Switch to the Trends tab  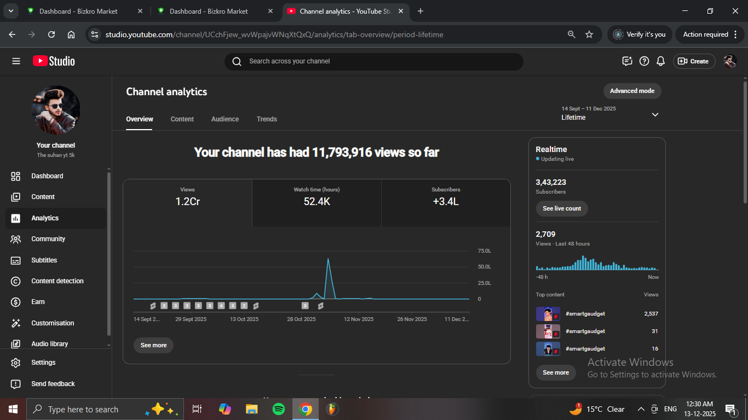coord(267,119)
